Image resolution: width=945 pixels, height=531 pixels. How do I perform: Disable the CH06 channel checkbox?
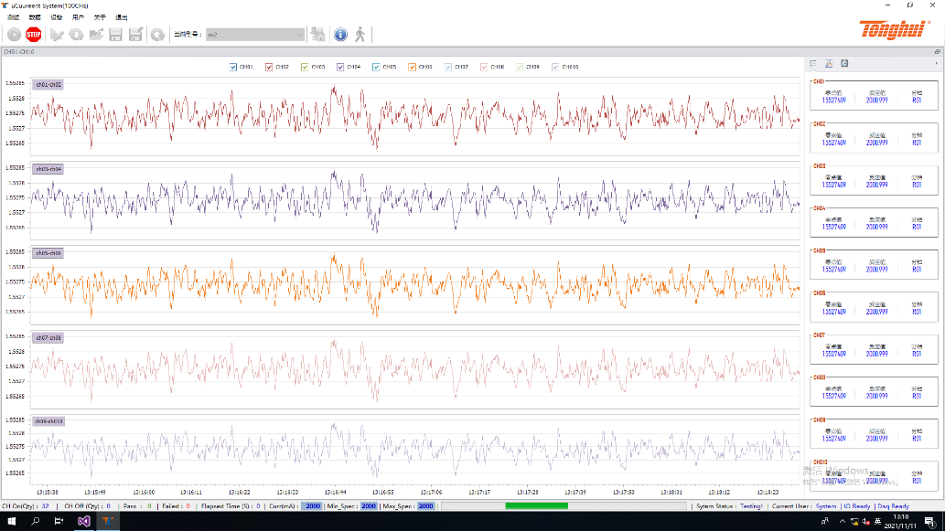[x=413, y=67]
